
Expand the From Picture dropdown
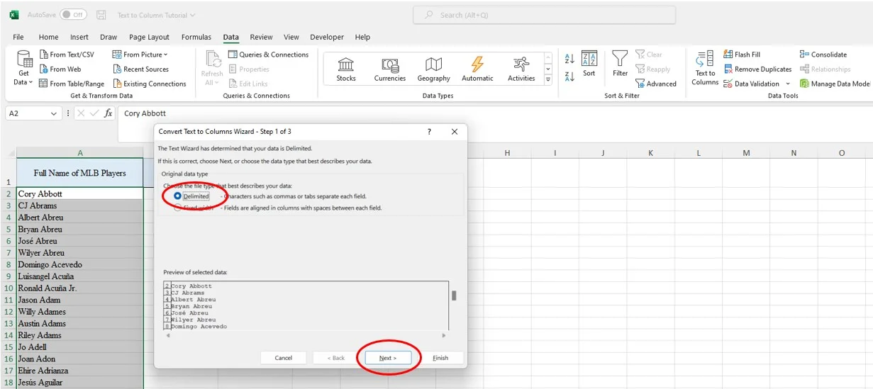tap(166, 55)
